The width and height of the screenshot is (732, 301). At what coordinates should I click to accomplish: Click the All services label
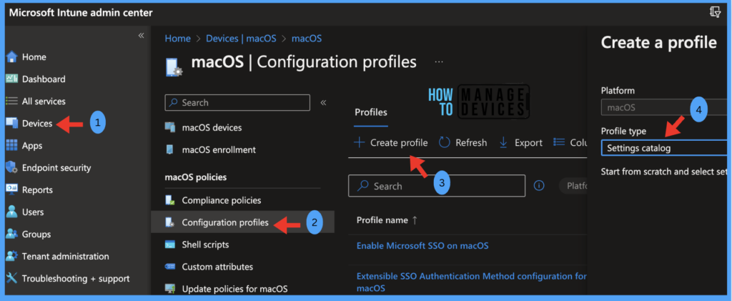pos(44,101)
